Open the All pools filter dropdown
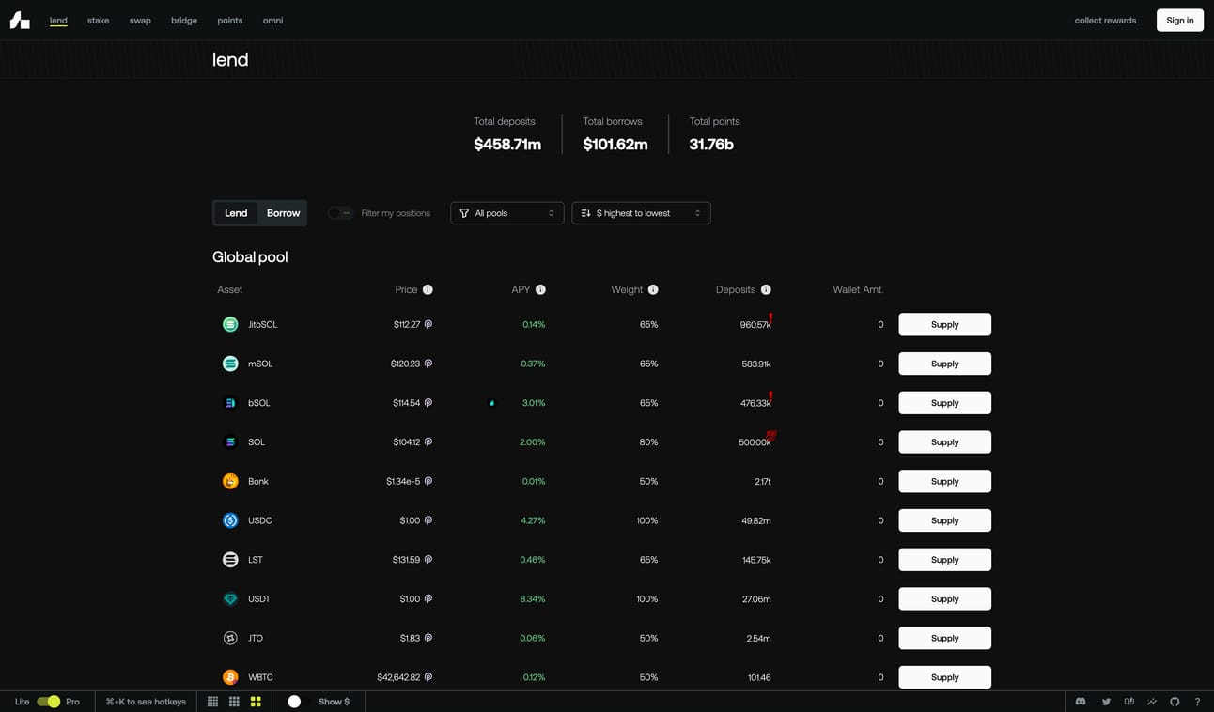Viewport: 1214px width, 712px height. point(507,213)
